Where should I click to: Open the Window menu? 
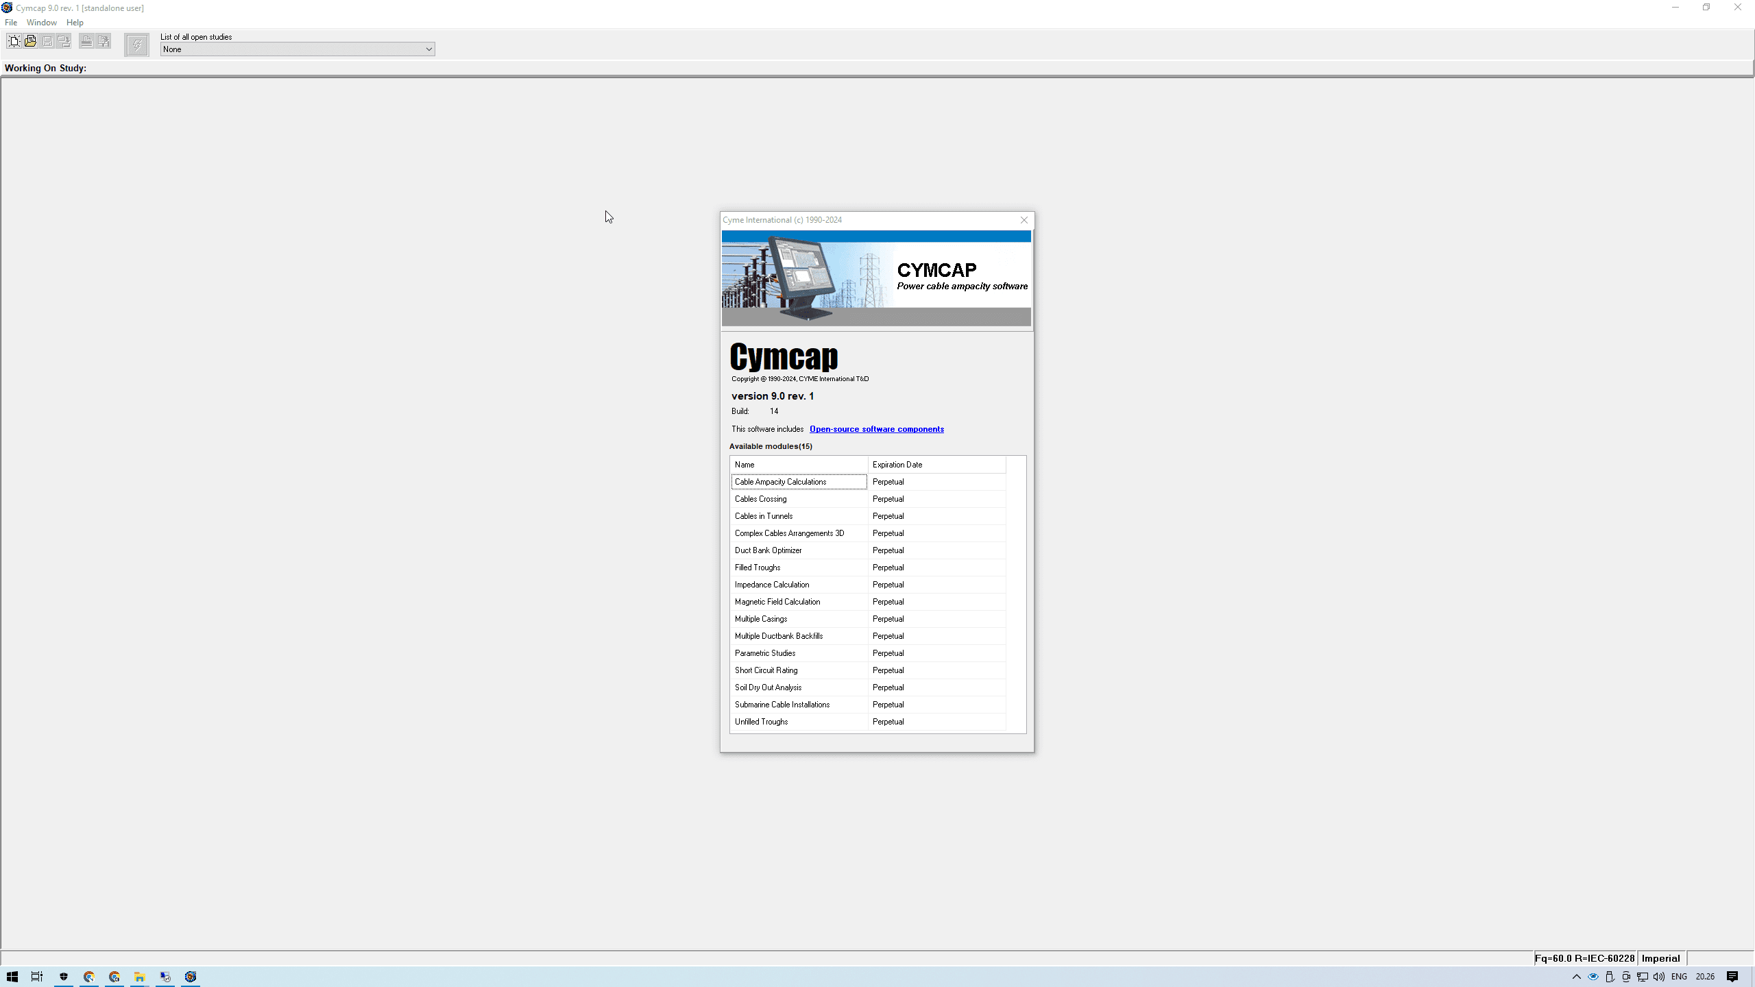(41, 22)
